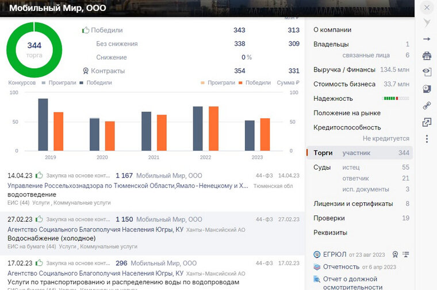Open исп. документы entries
Image resolution: width=437 pixels, height=290 pixels.
pos(366,189)
